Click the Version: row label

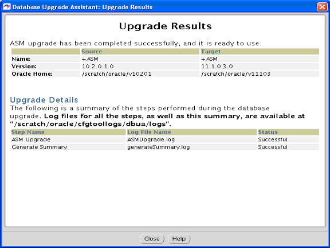24,67
